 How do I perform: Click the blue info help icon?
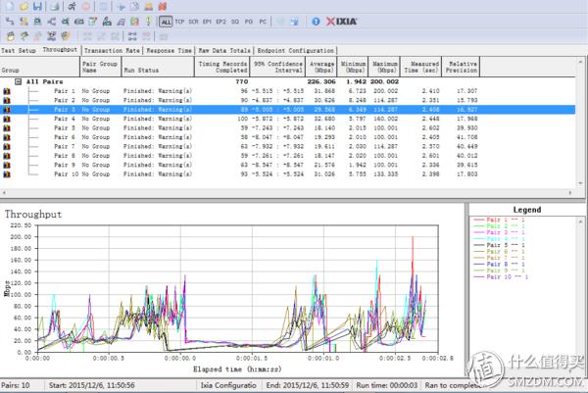[x=315, y=20]
